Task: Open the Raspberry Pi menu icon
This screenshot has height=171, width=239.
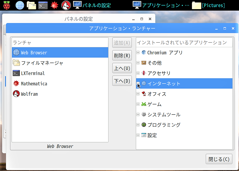Action: tap(7, 5)
